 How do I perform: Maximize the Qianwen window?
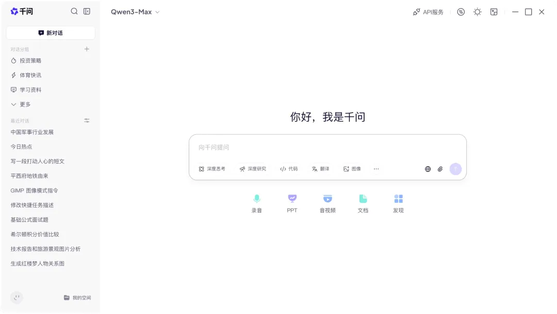point(528,12)
